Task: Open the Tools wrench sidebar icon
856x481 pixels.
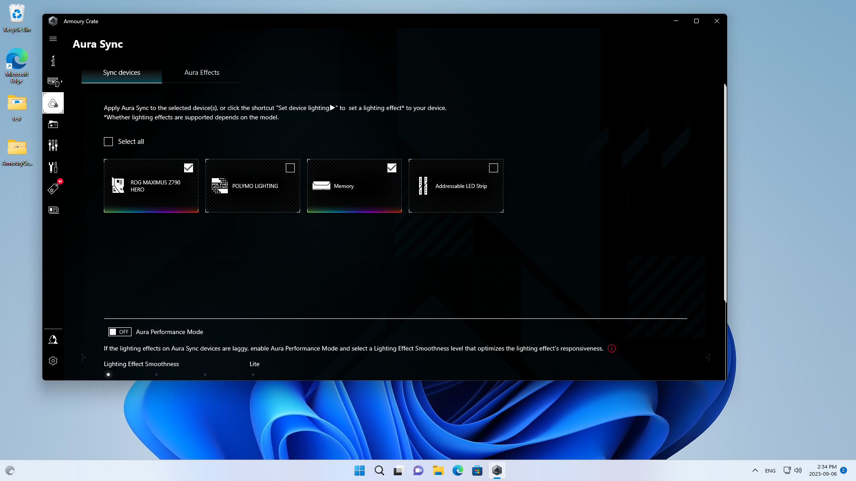Action: [53, 167]
